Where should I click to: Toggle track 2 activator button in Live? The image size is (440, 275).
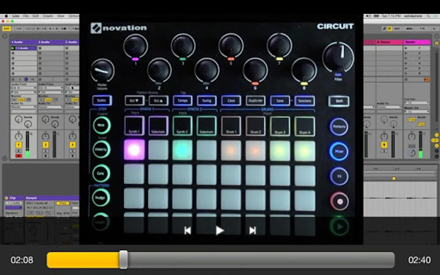[46, 145]
